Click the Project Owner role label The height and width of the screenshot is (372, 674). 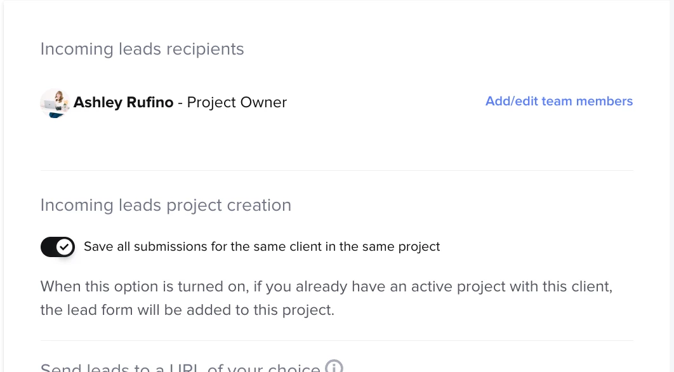click(237, 102)
